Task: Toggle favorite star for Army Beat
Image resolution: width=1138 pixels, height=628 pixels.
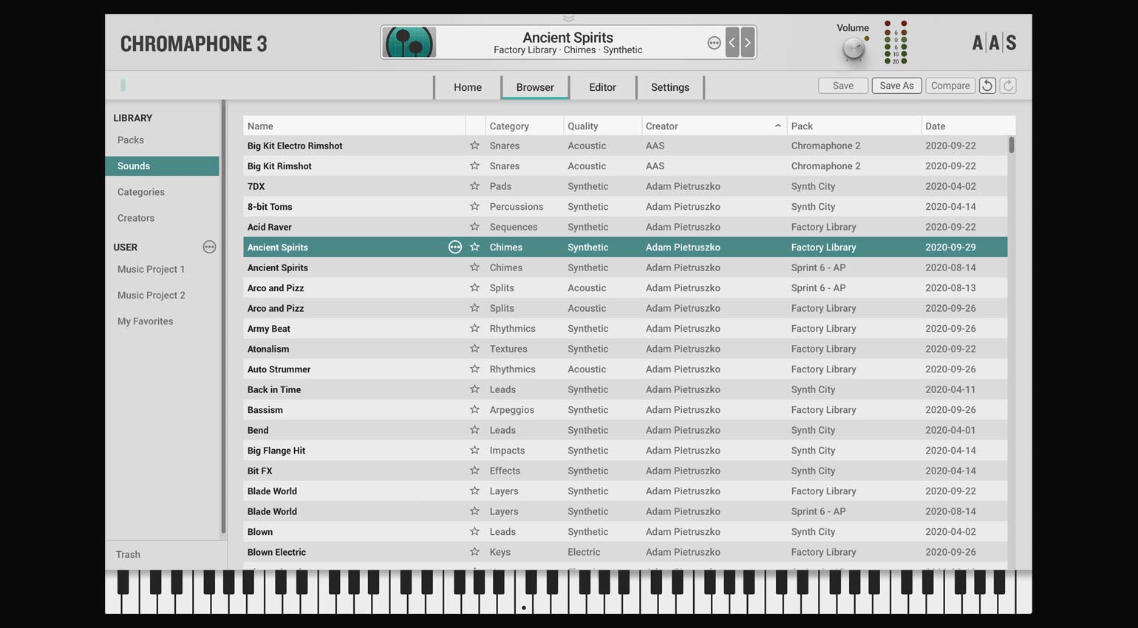Action: pyautogui.click(x=474, y=328)
